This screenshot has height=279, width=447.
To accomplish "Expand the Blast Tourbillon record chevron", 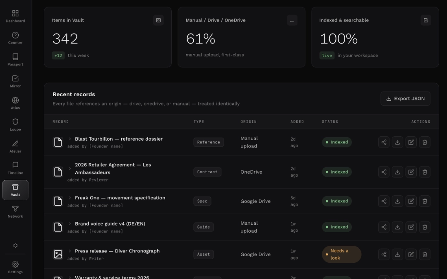I will [x=70, y=139].
